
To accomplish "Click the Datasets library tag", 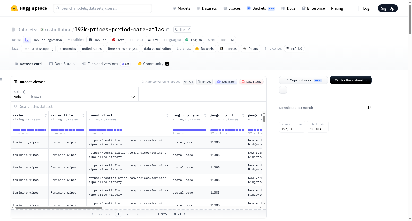I will 204,49.
